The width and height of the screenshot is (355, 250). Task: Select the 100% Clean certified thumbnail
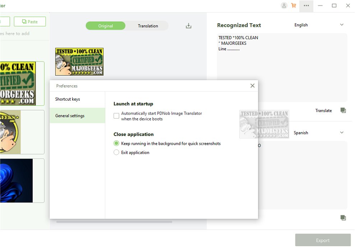point(22,83)
